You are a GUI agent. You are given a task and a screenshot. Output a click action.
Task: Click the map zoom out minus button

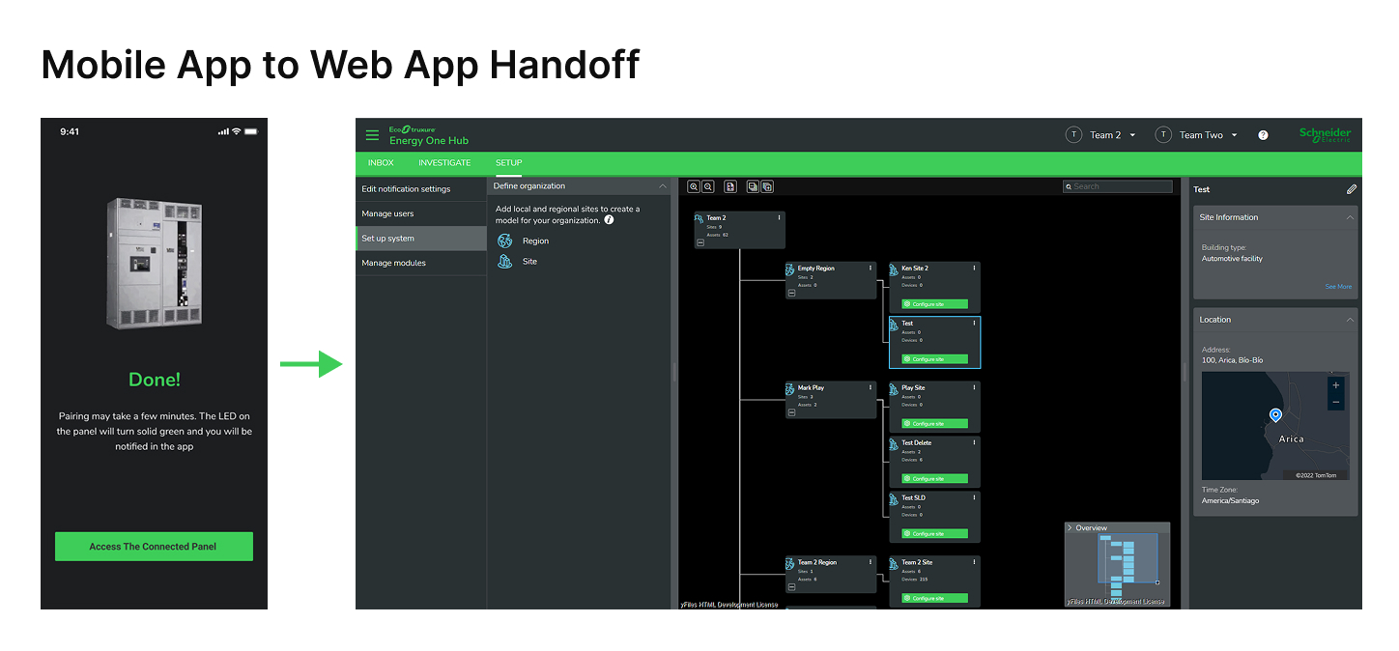point(1336,401)
